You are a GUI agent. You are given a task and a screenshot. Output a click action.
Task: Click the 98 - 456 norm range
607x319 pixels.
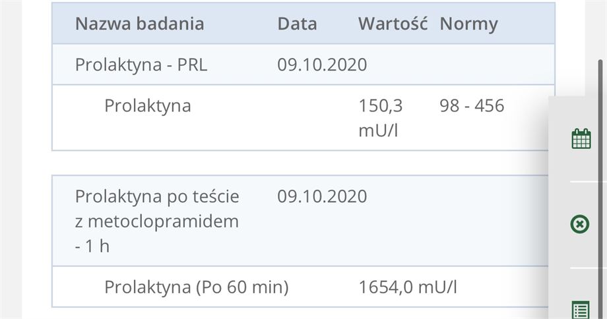pyautogui.click(x=472, y=105)
